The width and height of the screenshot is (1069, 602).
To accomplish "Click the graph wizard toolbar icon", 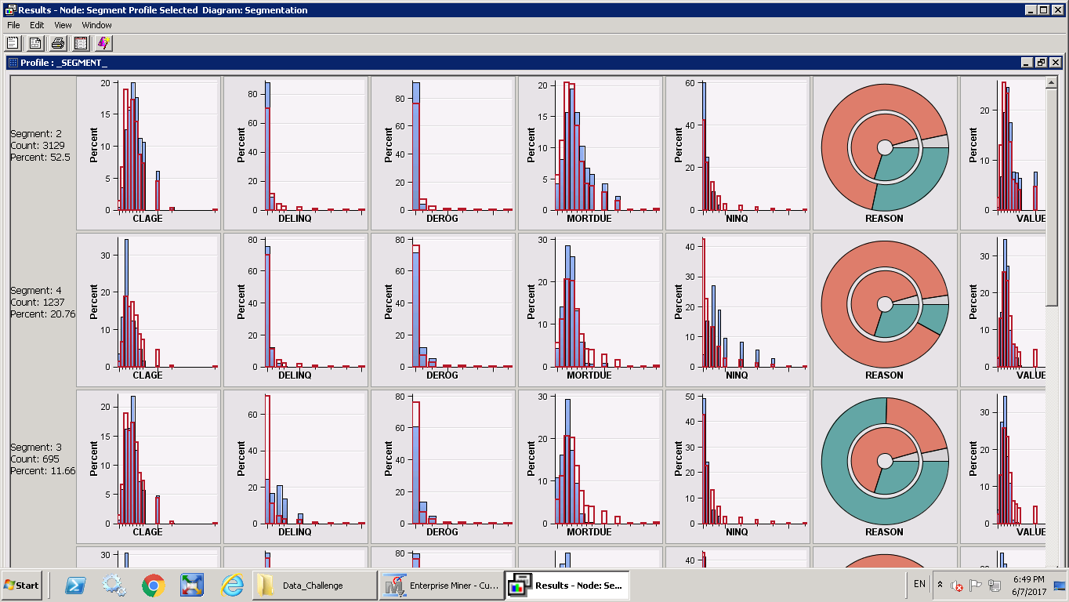I will pos(103,43).
